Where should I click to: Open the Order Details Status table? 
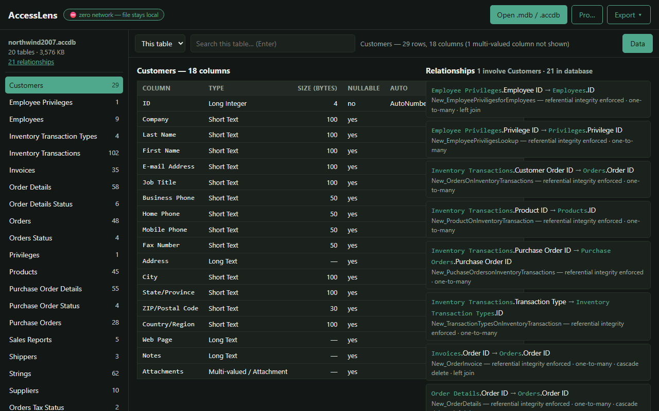64,204
